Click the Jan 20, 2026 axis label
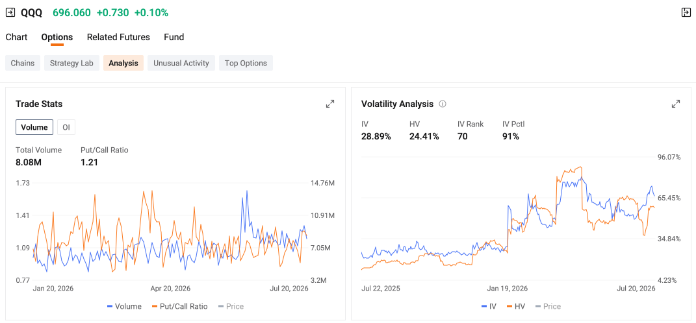This screenshot has height=323, width=696. tap(53, 289)
